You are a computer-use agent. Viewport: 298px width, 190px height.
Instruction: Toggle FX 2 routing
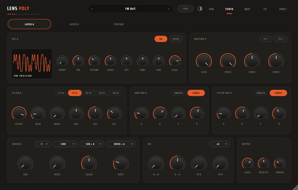[280, 39]
